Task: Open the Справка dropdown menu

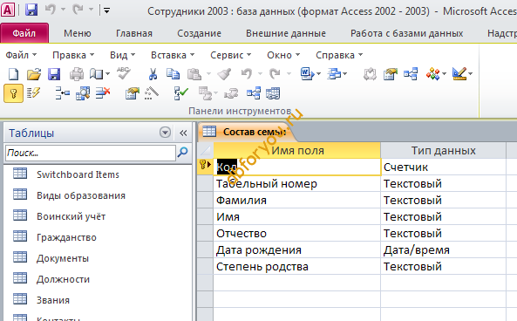Action: pos(339,55)
